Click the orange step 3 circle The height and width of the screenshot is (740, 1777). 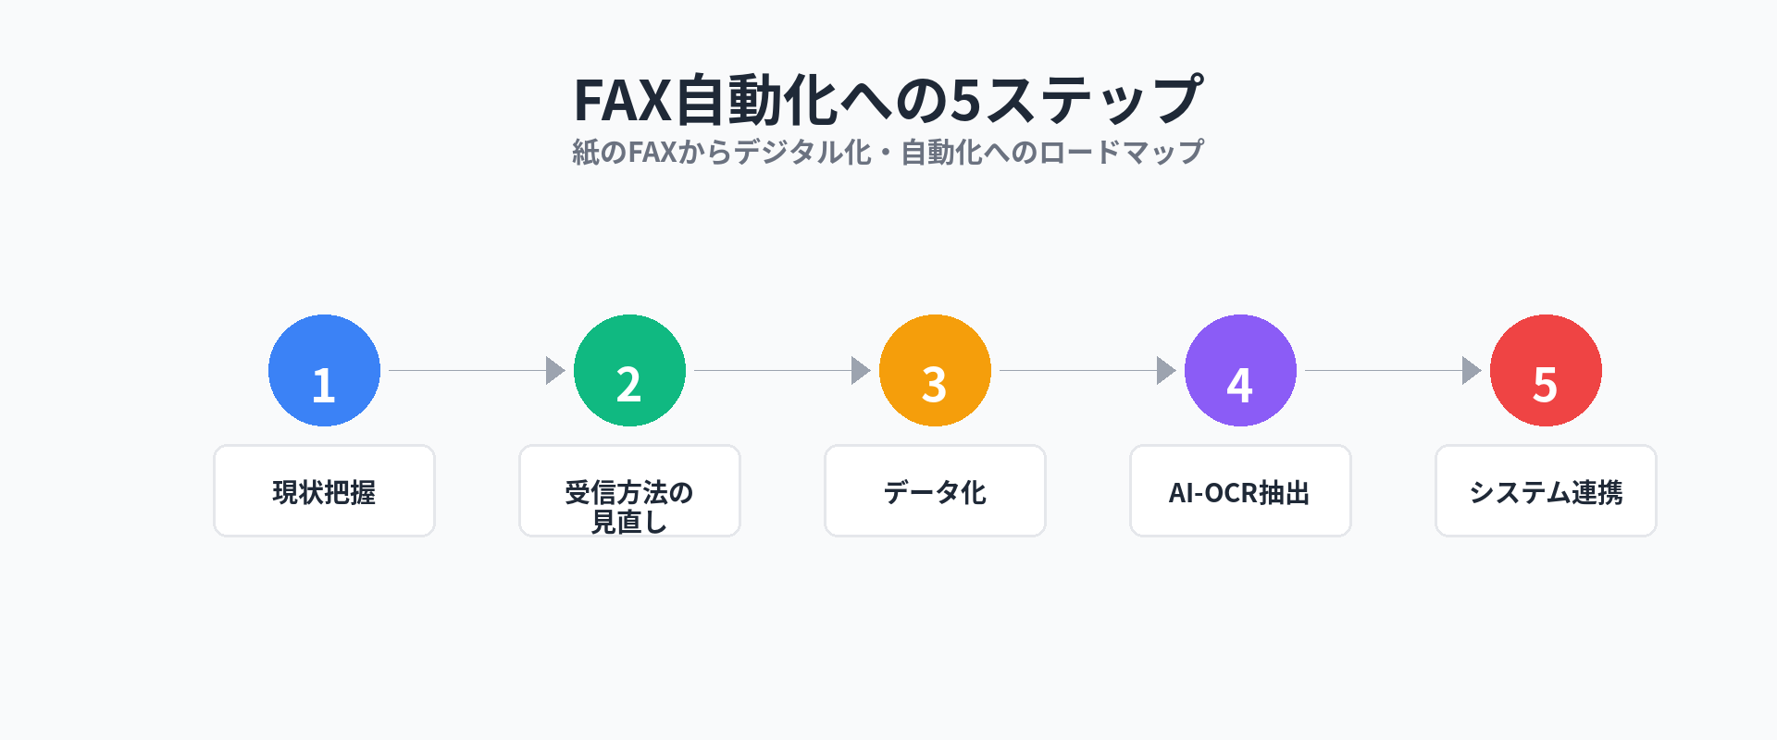coord(935,370)
